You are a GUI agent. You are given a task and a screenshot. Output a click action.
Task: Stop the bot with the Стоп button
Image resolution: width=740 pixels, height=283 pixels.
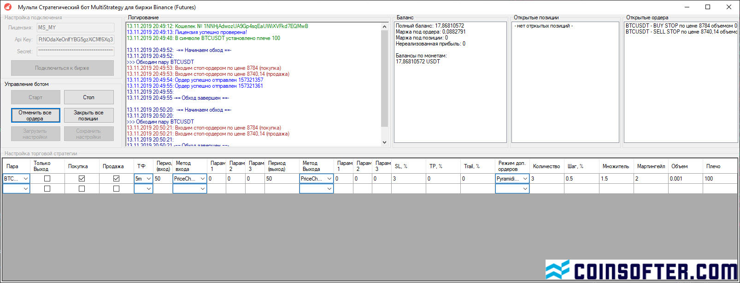(x=88, y=97)
